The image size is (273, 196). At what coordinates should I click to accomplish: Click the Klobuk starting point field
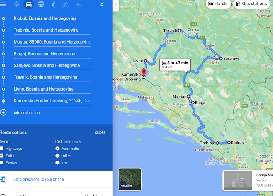52,18
